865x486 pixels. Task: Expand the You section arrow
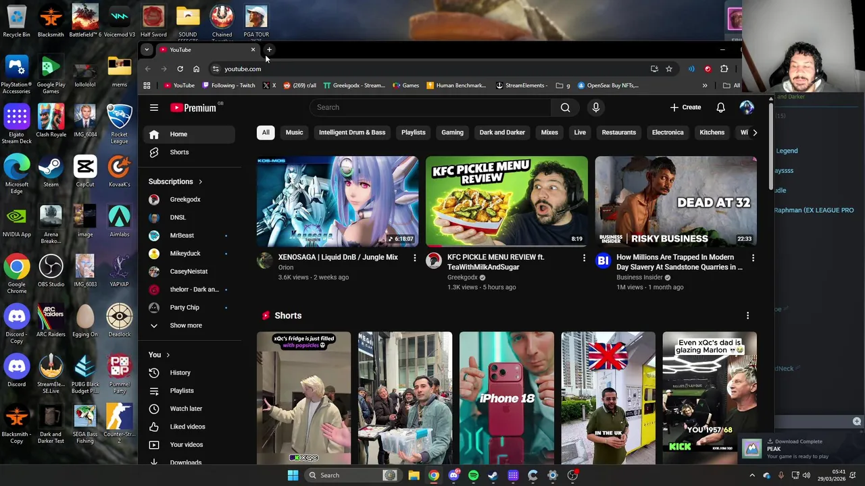tap(168, 355)
